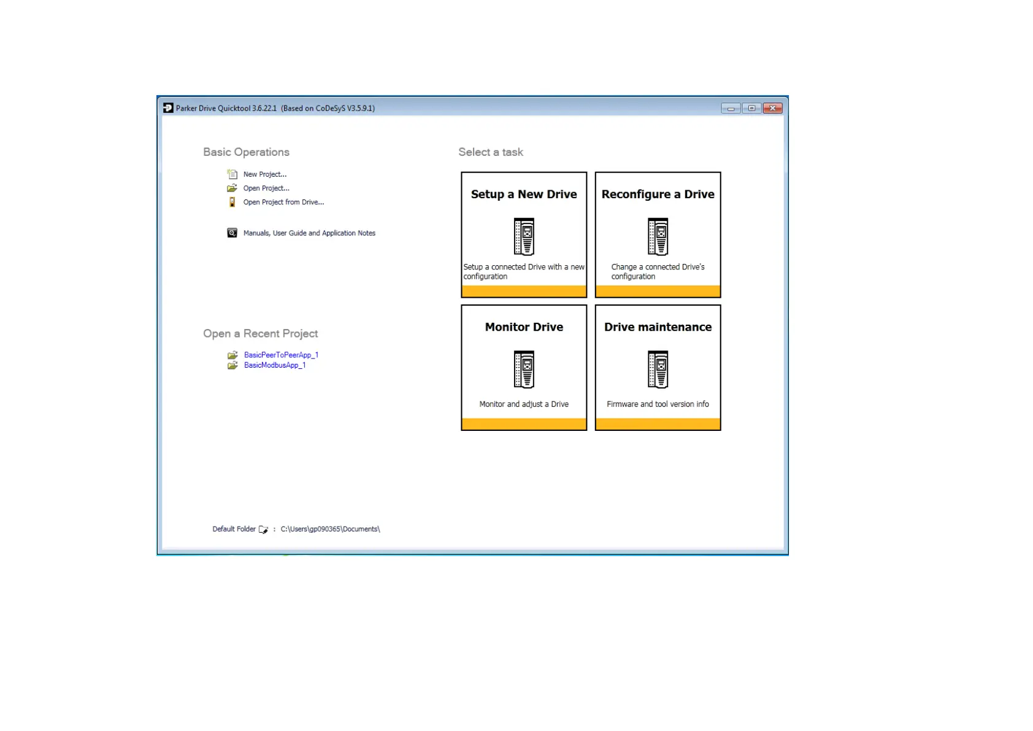The width and height of the screenshot is (1033, 731).
Task: Click the 'Setup a connected Drive with a new configuration' text
Action: 524,272
